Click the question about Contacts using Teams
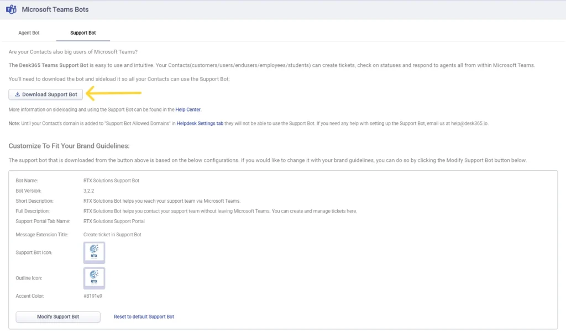The height and width of the screenshot is (333, 566). [73, 52]
